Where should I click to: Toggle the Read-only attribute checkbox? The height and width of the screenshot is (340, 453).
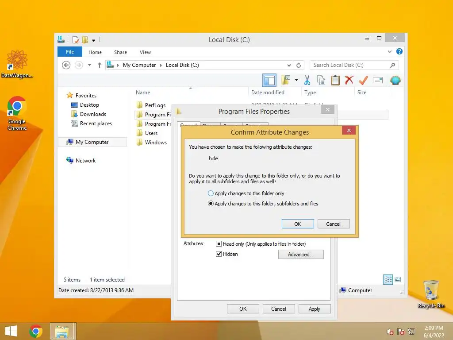tap(219, 244)
